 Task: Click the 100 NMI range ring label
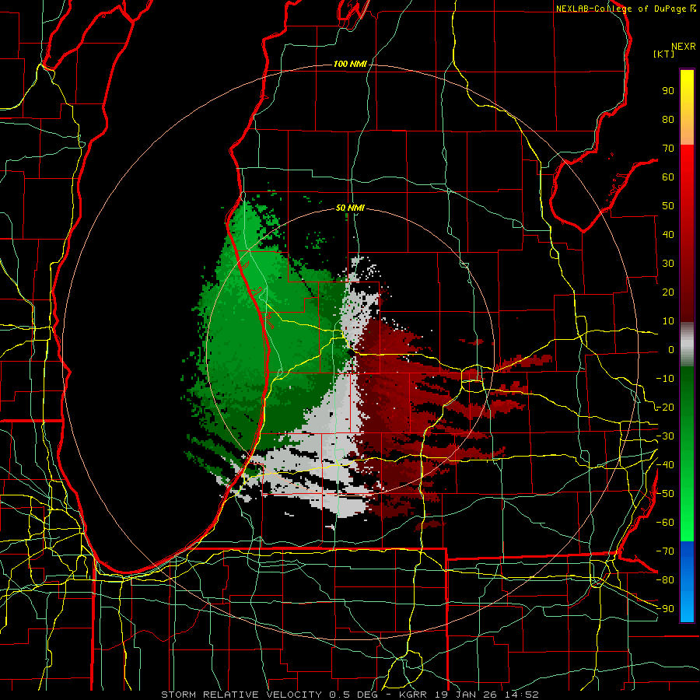coord(350,64)
